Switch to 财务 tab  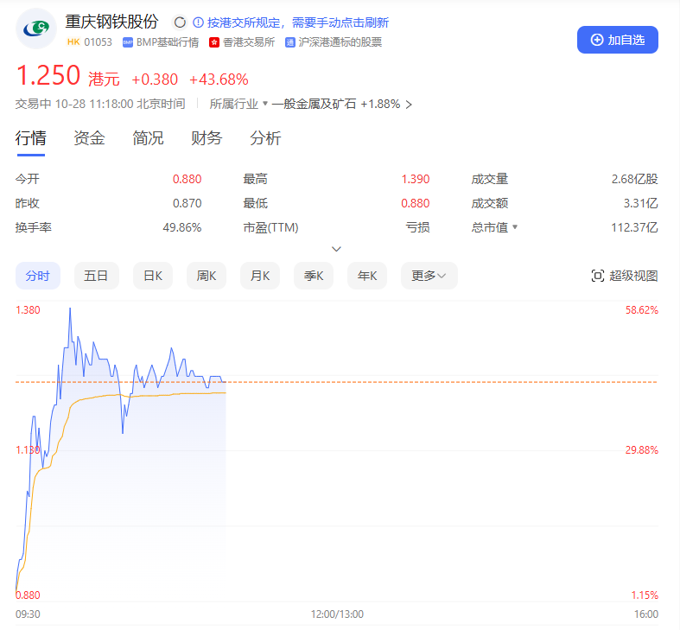(207, 138)
